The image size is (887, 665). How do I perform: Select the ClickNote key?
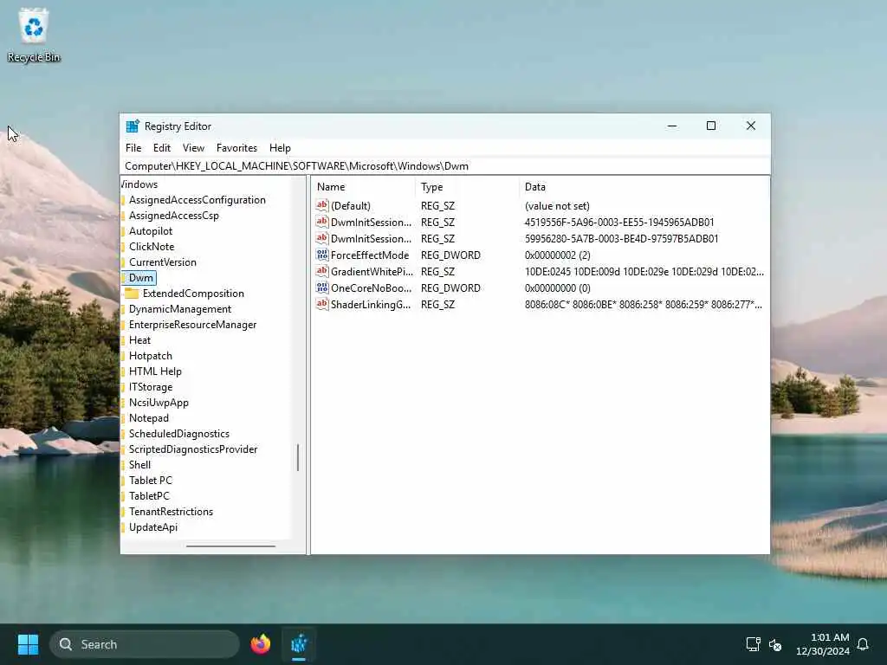152,247
